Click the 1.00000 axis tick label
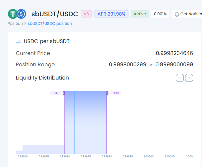 tap(149, 156)
